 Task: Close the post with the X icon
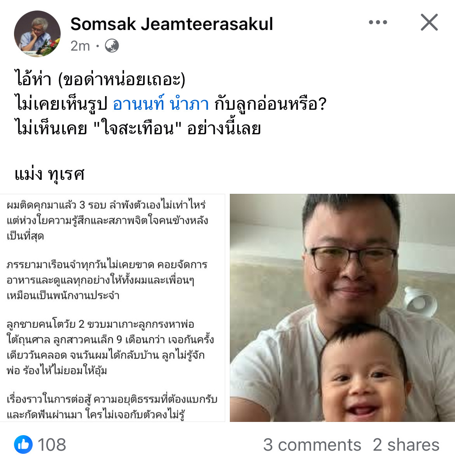coord(429,22)
